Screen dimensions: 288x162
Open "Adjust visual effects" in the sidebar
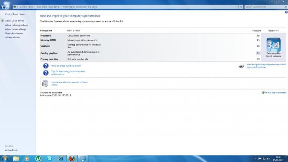pyautogui.click(x=15, y=21)
